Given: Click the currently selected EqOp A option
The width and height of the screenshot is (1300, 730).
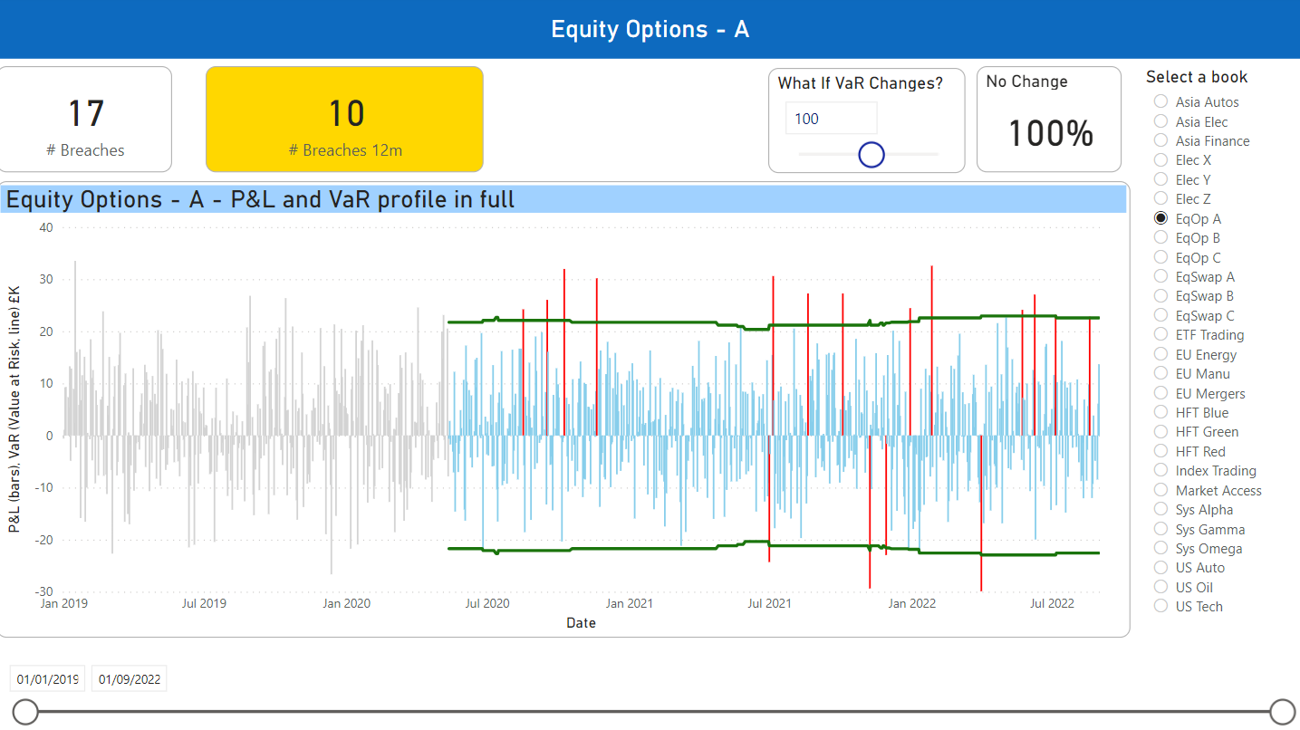Looking at the screenshot, I should coord(1160,219).
